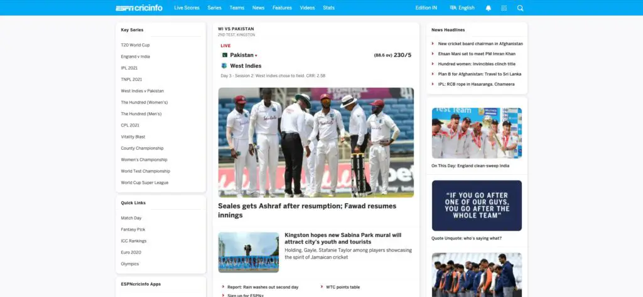Click the West Indies team icon
This screenshot has width=643, height=297.
pyautogui.click(x=224, y=66)
